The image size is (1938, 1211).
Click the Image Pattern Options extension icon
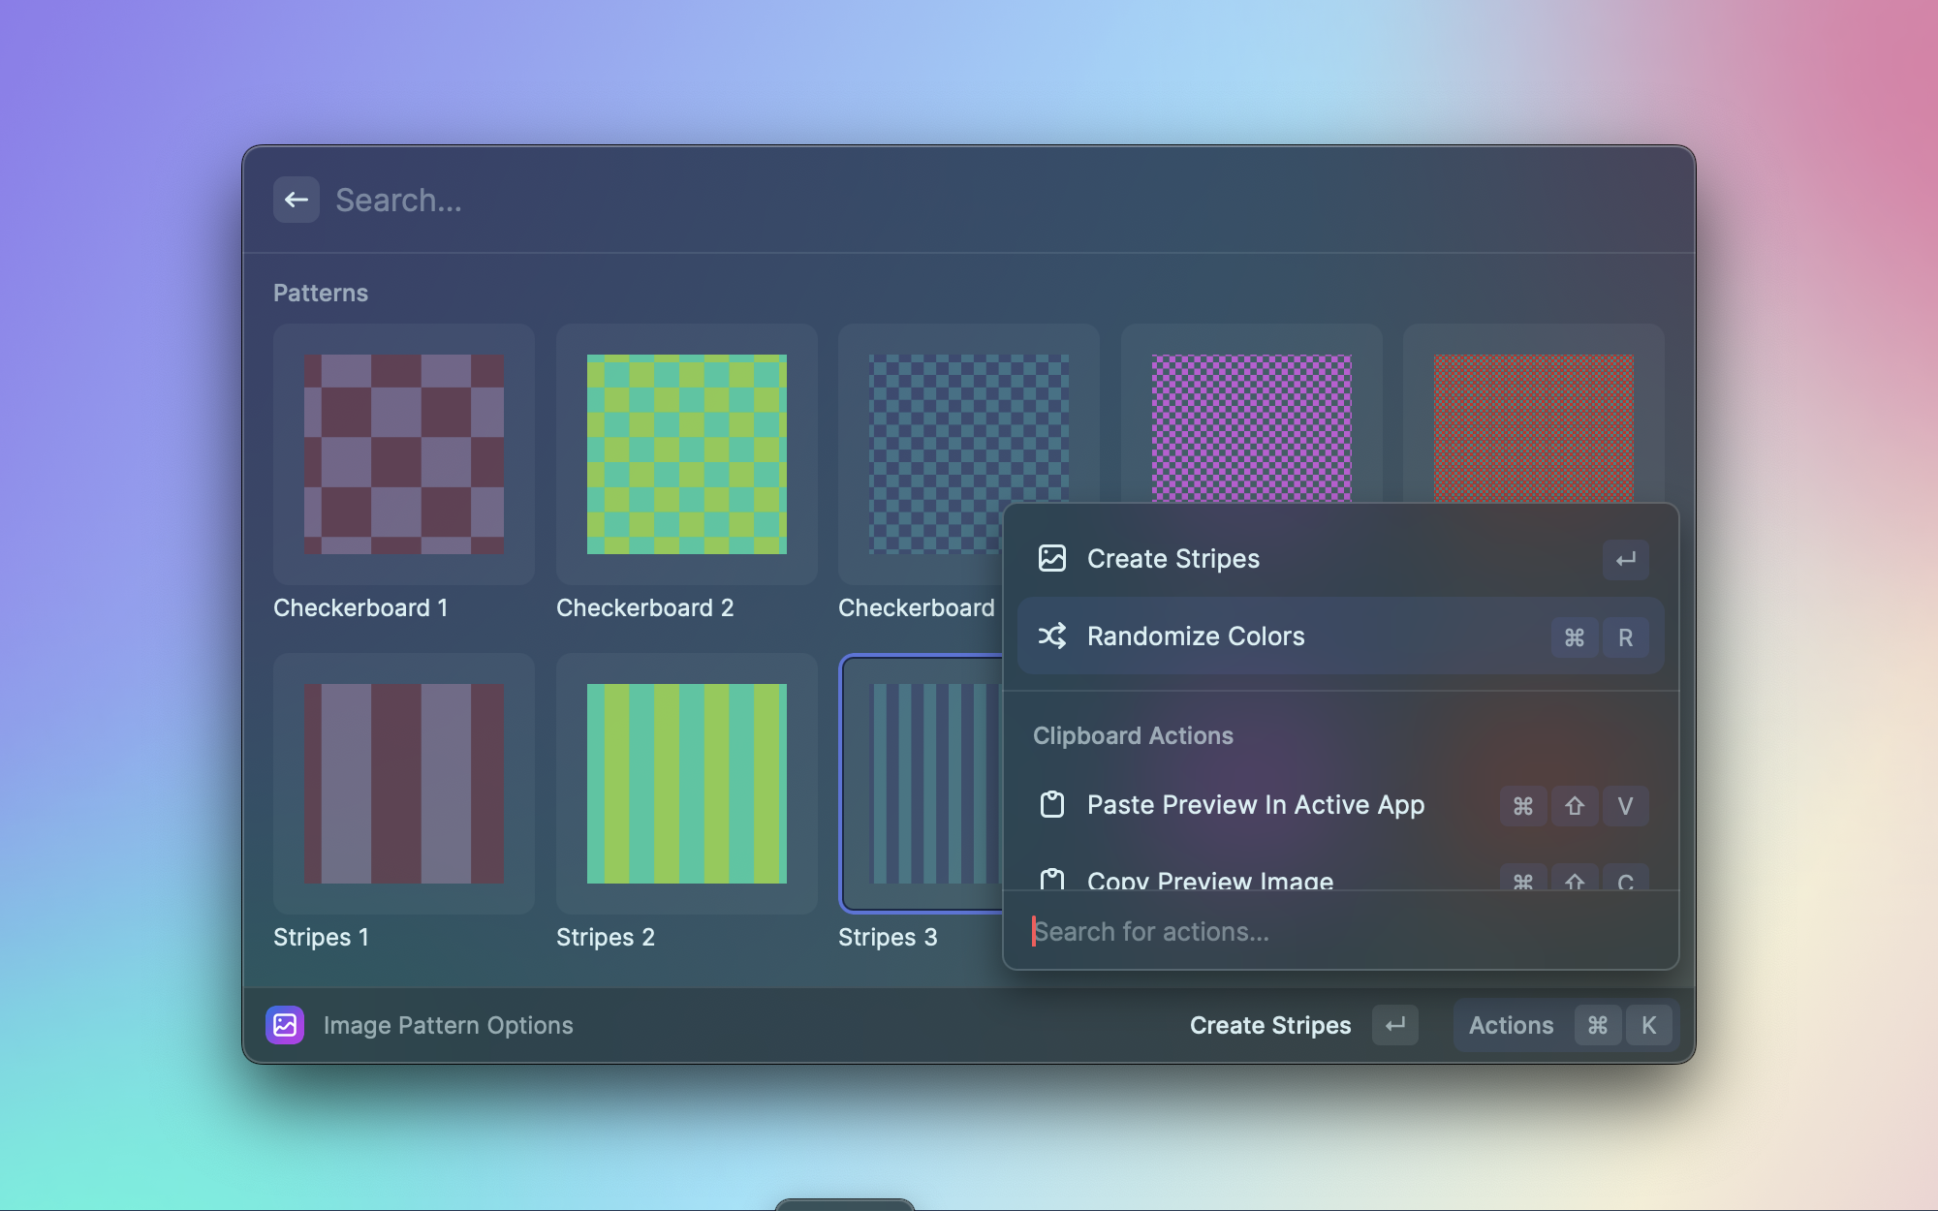tap(285, 1025)
